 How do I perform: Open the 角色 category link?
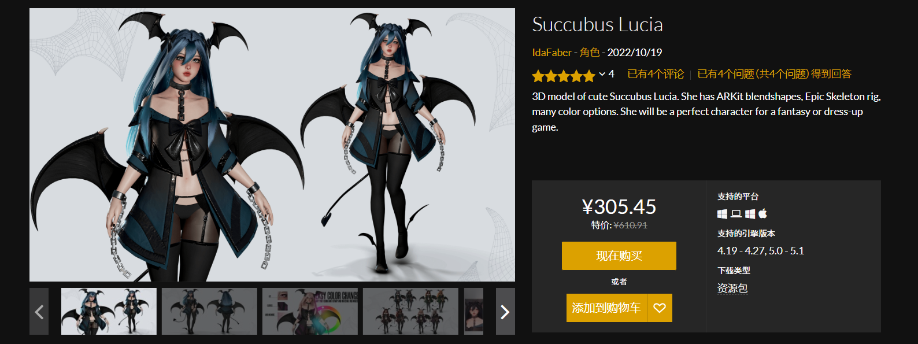(x=590, y=53)
